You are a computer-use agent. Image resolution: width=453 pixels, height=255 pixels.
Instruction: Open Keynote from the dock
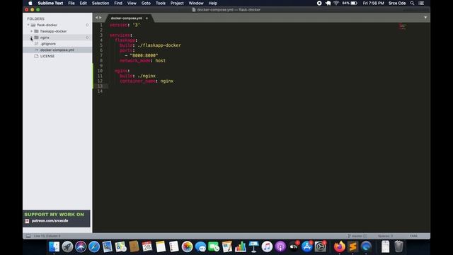pyautogui.click(x=253, y=246)
